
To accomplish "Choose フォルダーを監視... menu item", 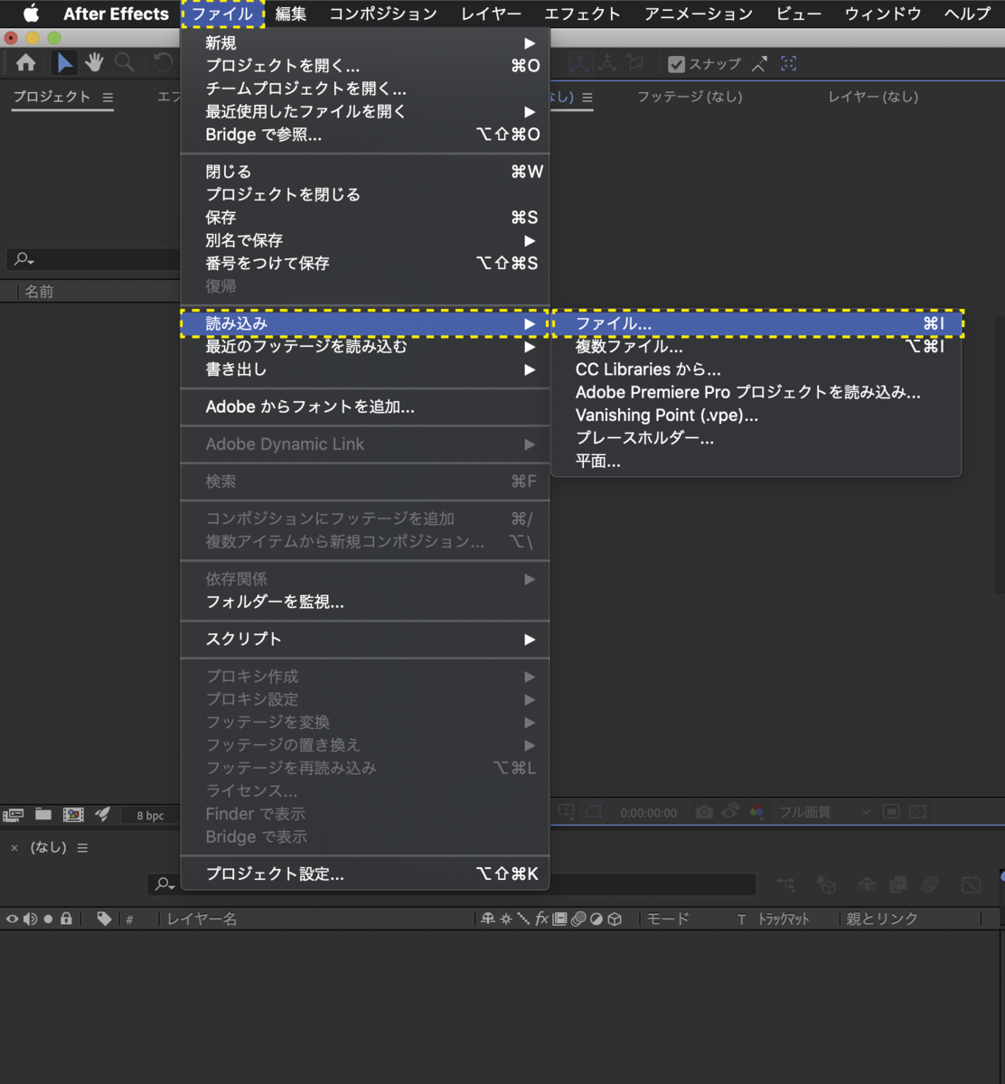I will 365,602.
